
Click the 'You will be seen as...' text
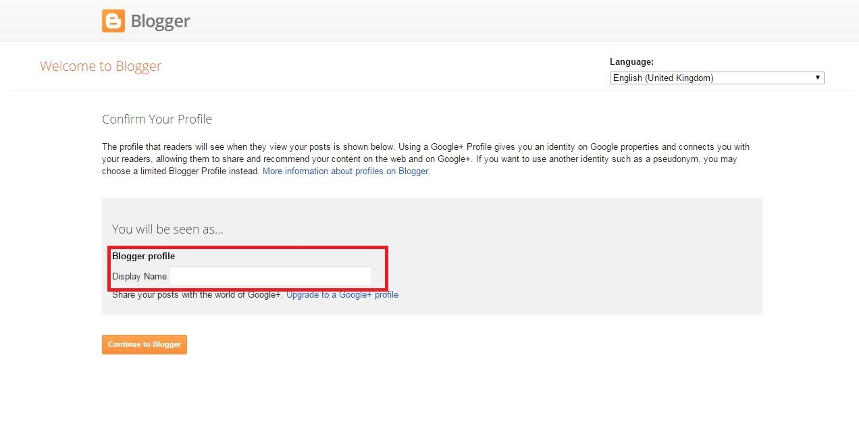pos(167,230)
